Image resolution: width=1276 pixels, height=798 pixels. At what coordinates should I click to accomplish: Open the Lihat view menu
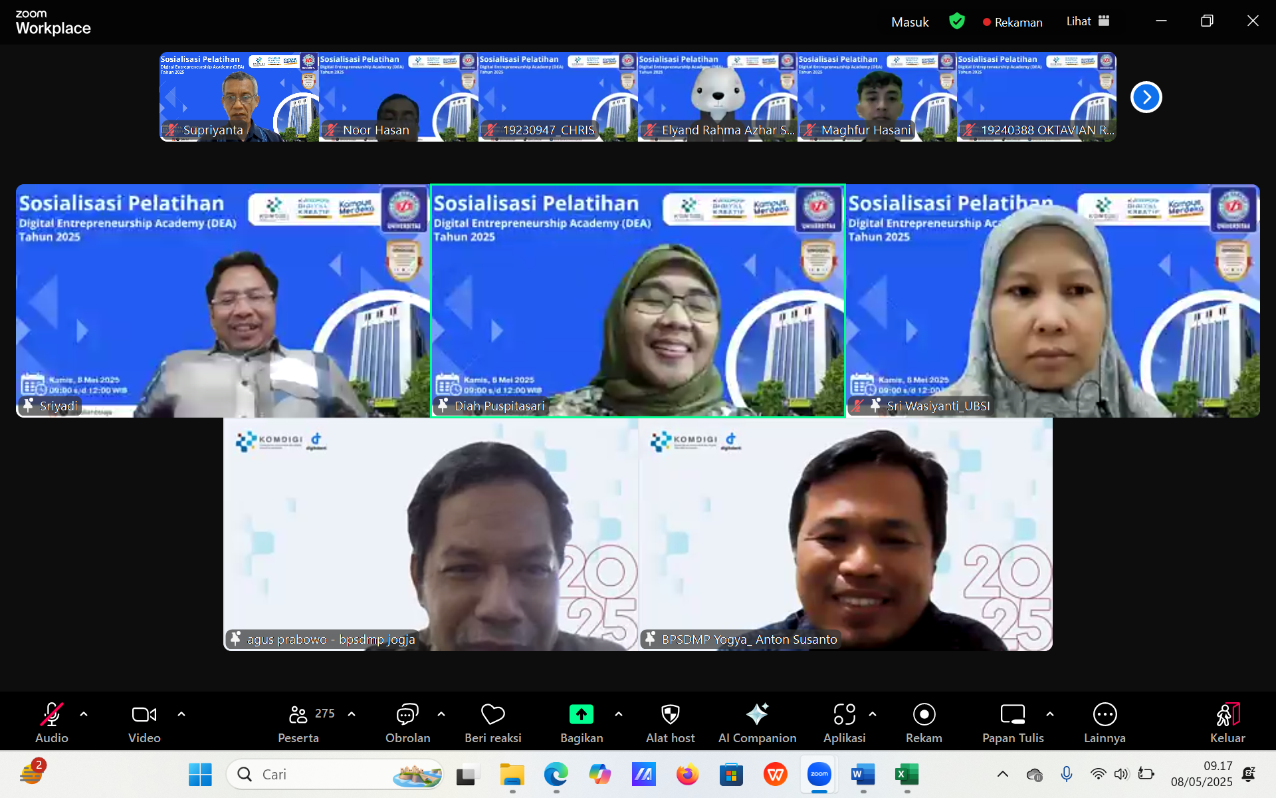(x=1087, y=21)
